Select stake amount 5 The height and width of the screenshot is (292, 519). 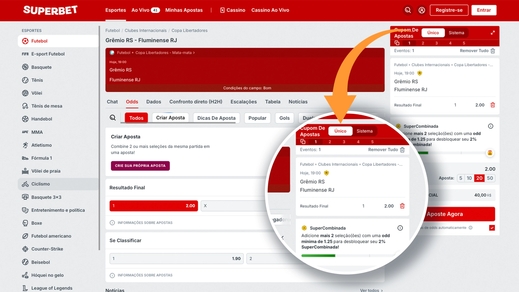click(461, 178)
